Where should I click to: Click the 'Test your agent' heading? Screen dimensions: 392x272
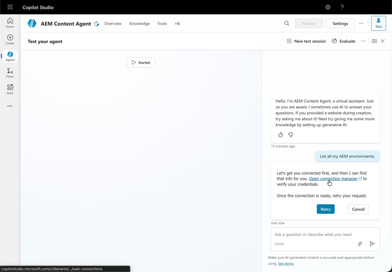(x=45, y=41)
